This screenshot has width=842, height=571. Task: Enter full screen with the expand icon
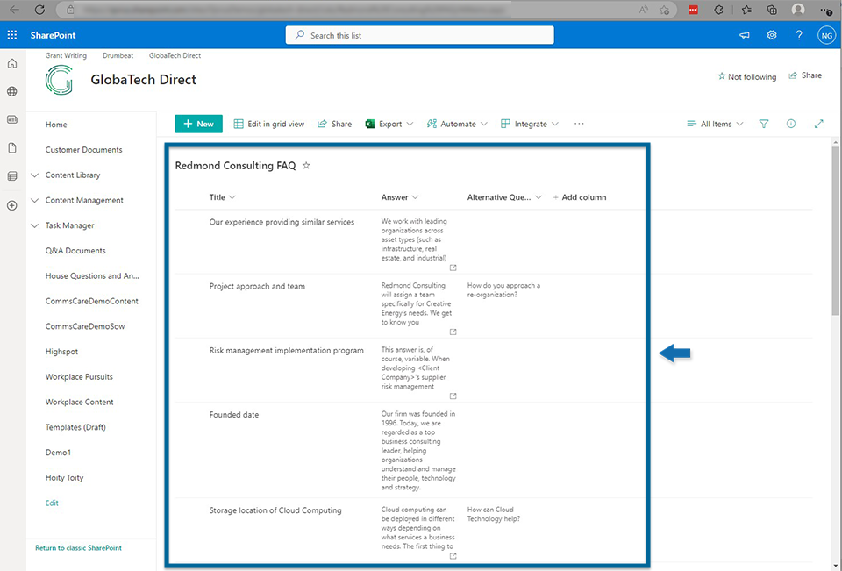818,124
